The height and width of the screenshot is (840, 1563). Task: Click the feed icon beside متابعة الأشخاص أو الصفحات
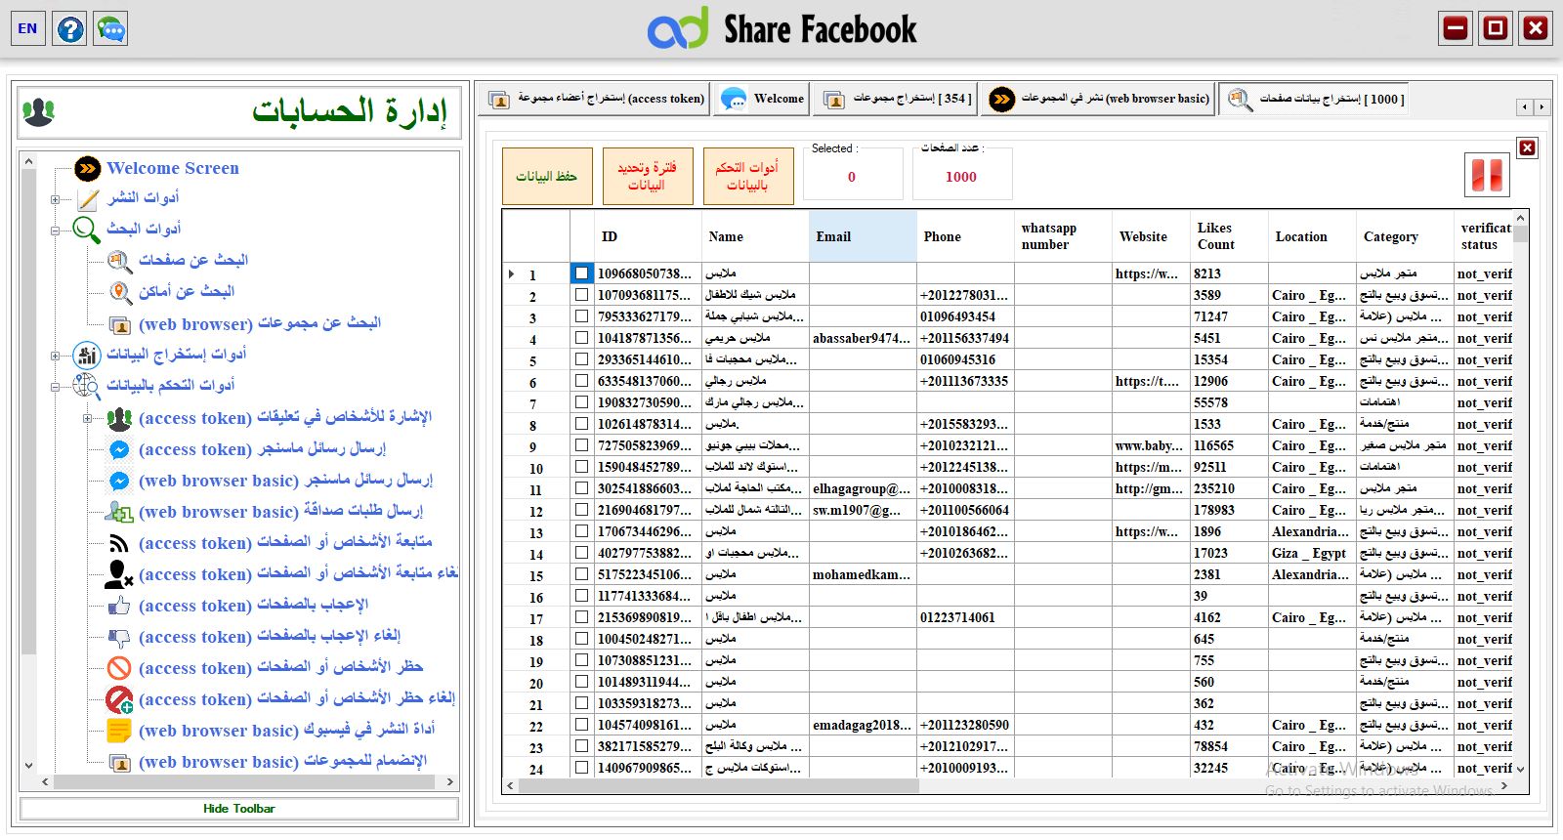119,543
